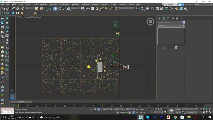
Task: Open the Selected key filter dropdown
Action: point(190,109)
